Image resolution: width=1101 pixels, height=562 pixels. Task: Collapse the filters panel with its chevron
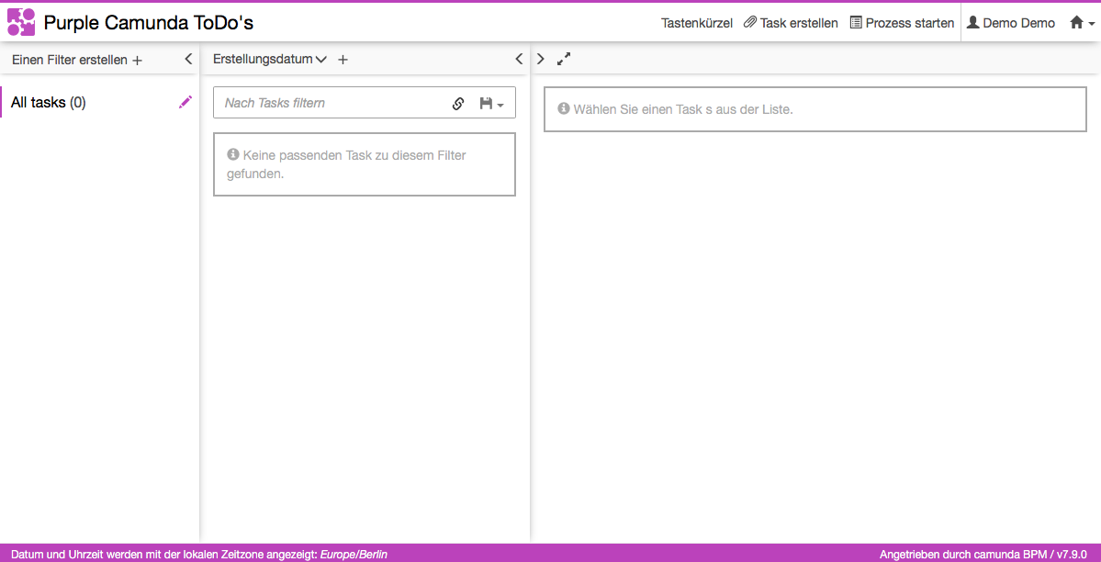click(188, 59)
